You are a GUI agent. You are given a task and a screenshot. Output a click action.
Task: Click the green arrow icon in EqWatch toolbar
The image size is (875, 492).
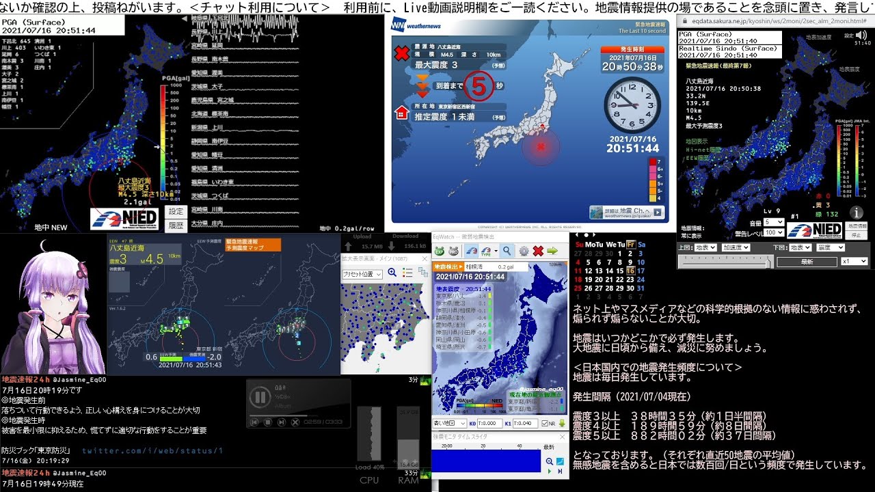(552, 251)
